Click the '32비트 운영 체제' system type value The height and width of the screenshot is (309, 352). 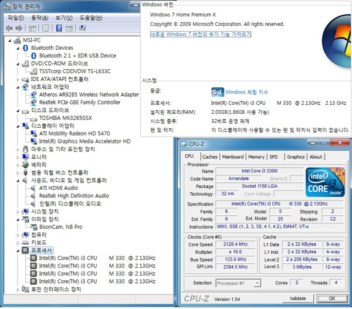point(230,121)
